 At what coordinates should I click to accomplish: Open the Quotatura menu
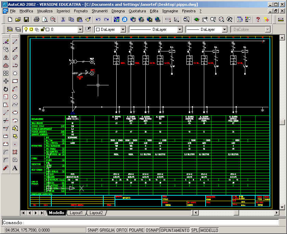[x=137, y=11]
